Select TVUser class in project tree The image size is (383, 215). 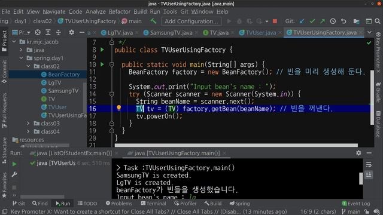(x=57, y=107)
